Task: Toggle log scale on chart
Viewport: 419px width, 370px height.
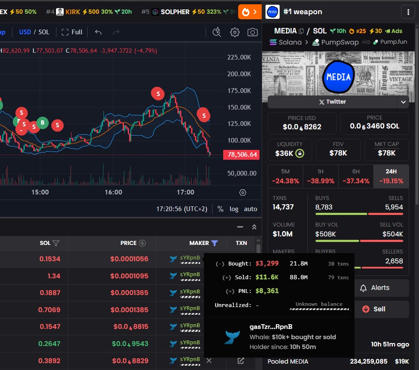Action: [x=234, y=209]
